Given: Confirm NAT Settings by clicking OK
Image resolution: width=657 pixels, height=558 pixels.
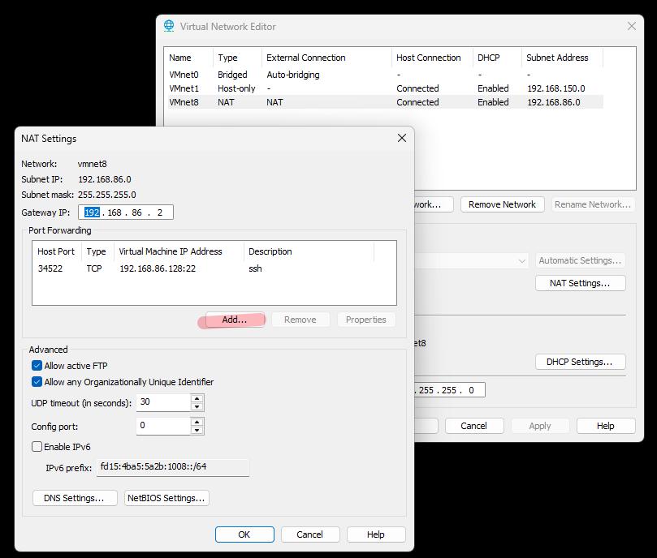Looking at the screenshot, I should (x=244, y=534).
